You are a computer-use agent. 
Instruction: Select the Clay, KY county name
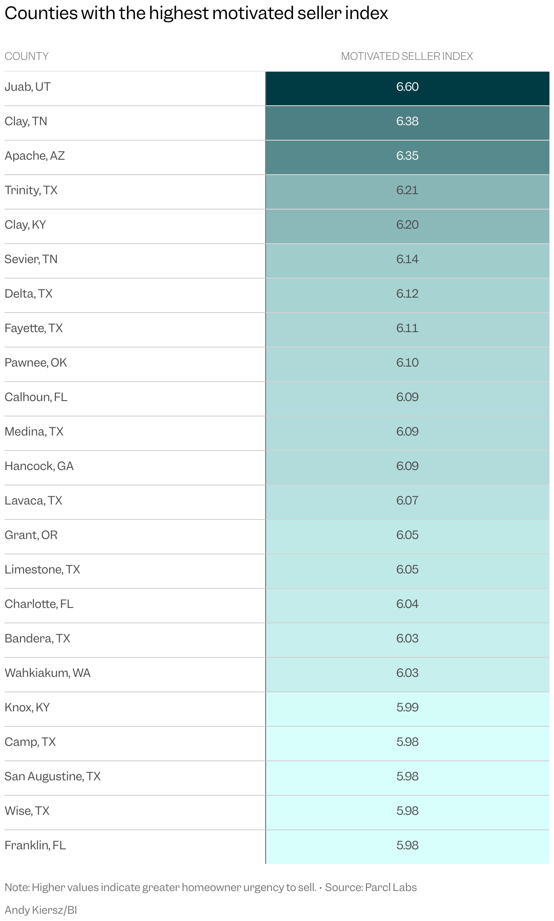25,225
